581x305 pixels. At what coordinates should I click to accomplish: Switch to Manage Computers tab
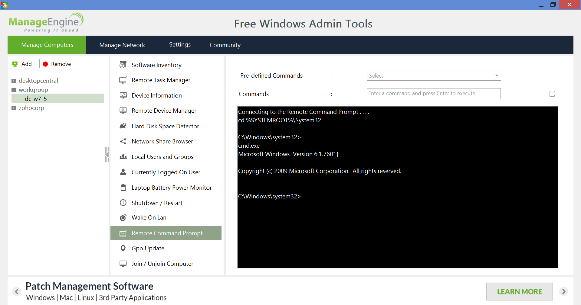point(47,45)
